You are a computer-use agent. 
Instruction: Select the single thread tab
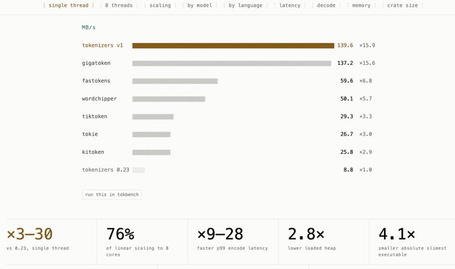[68, 5]
